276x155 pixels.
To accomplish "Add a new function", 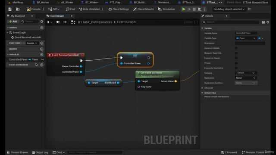I will [42, 43].
